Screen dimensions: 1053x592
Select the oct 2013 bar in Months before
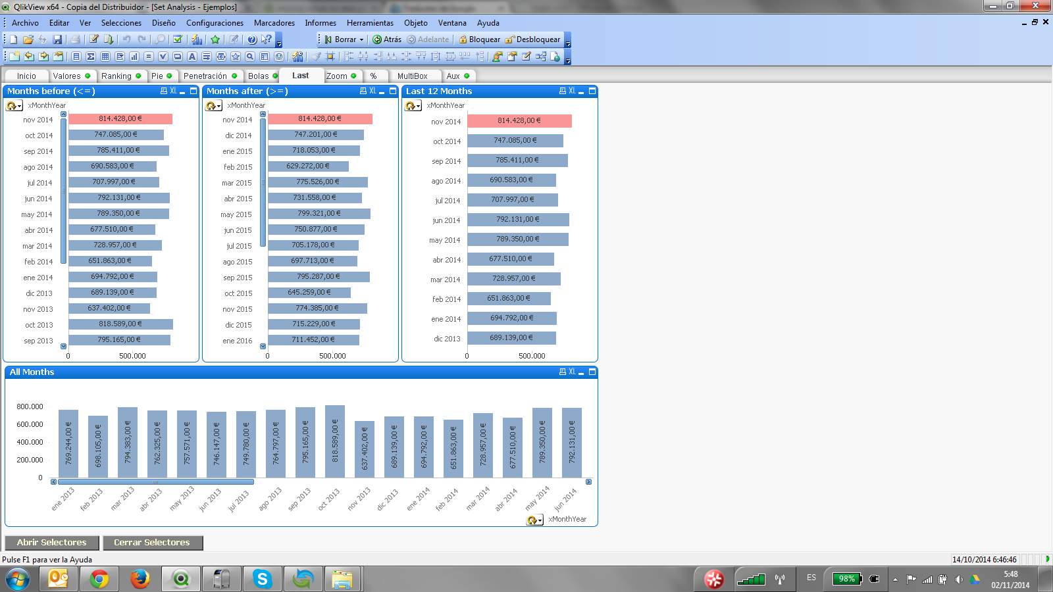coord(120,324)
